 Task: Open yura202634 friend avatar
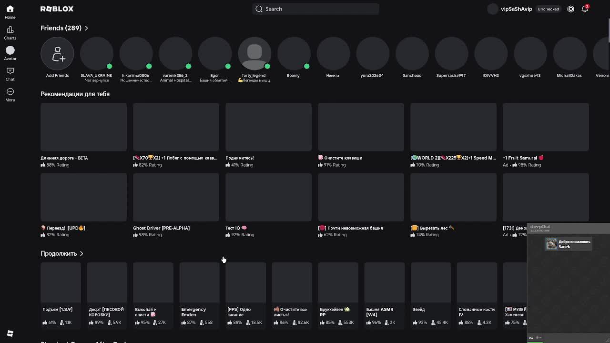click(373, 54)
